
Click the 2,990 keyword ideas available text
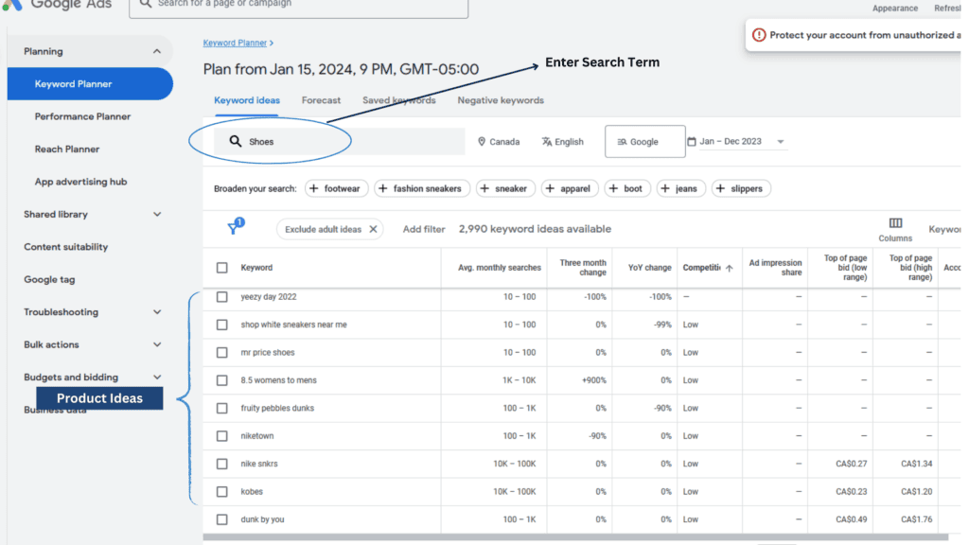535,229
